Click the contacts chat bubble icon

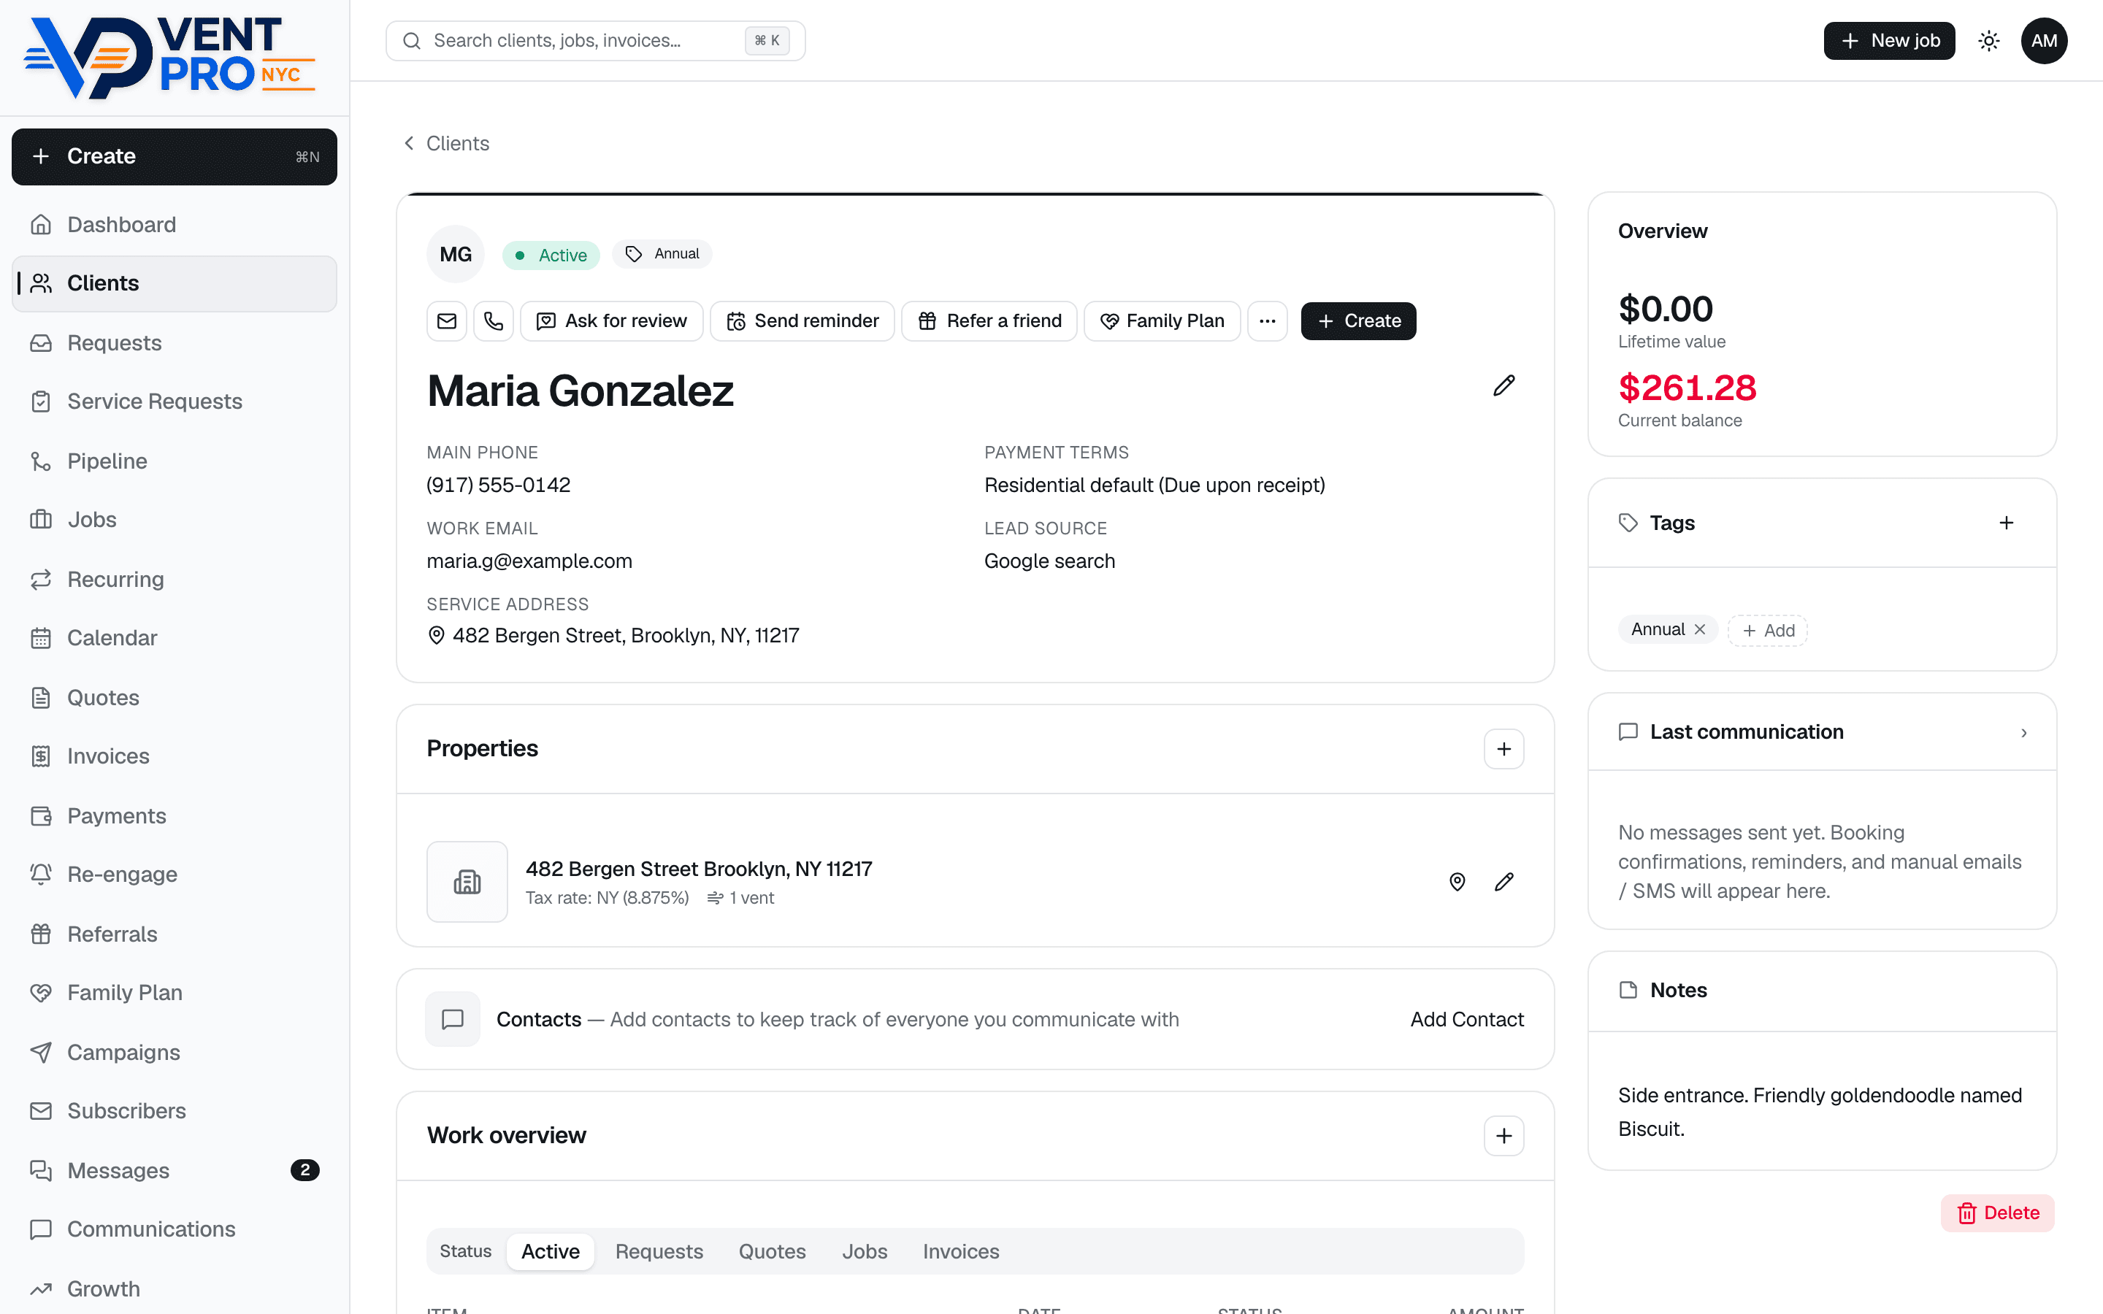tap(453, 1019)
